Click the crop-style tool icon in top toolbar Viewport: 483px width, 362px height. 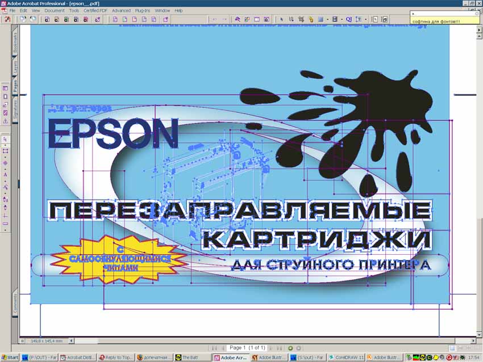[301, 19]
